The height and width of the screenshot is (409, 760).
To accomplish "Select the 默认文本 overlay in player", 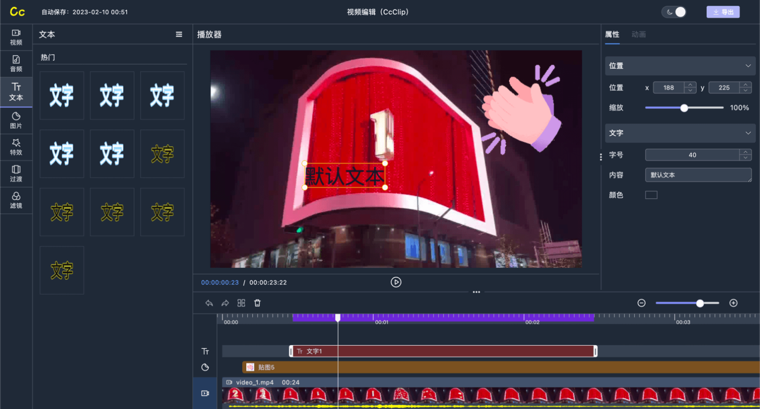I will [345, 176].
